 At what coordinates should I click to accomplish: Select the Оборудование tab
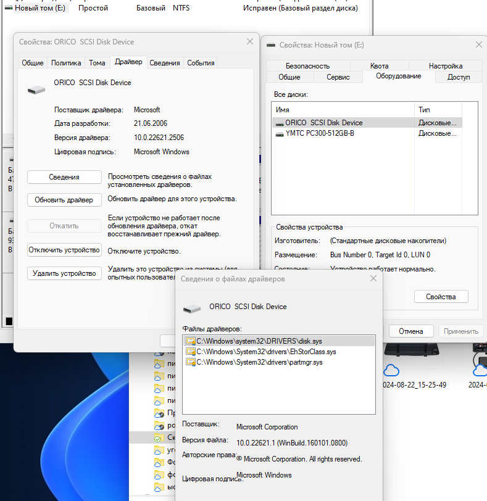coord(399,76)
